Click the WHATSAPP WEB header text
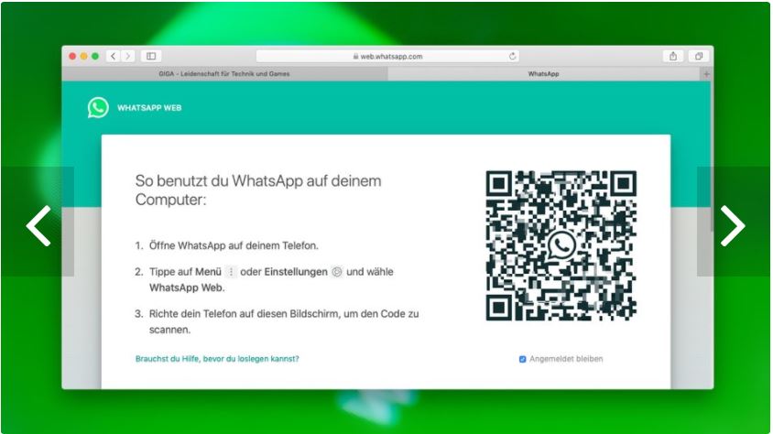This screenshot has height=434, width=773. [149, 108]
